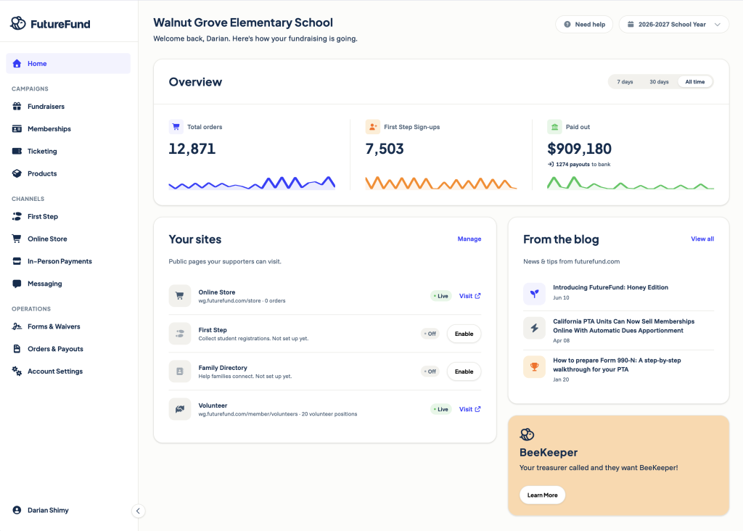Click the $909,180 paid out value
The height and width of the screenshot is (531, 743).
pos(579,149)
